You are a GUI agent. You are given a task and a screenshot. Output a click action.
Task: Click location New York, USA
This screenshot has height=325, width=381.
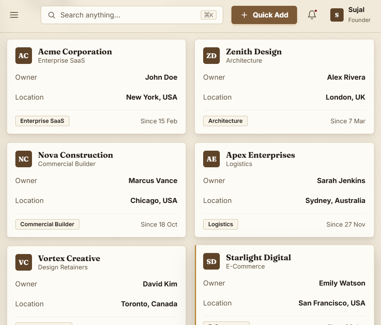pos(152,97)
